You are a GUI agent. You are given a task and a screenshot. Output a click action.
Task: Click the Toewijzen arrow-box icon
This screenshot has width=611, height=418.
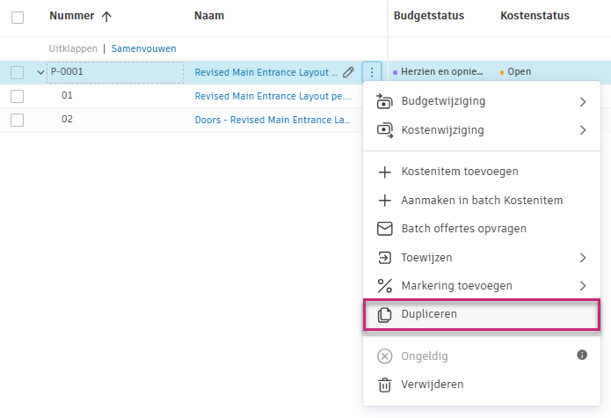384,258
